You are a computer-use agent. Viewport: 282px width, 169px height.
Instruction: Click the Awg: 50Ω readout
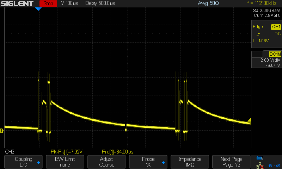[x=208, y=3]
